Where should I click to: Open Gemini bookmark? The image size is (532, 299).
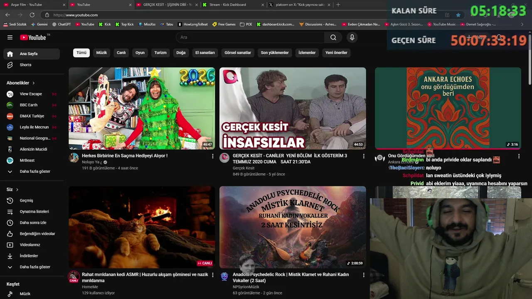tap(39, 25)
